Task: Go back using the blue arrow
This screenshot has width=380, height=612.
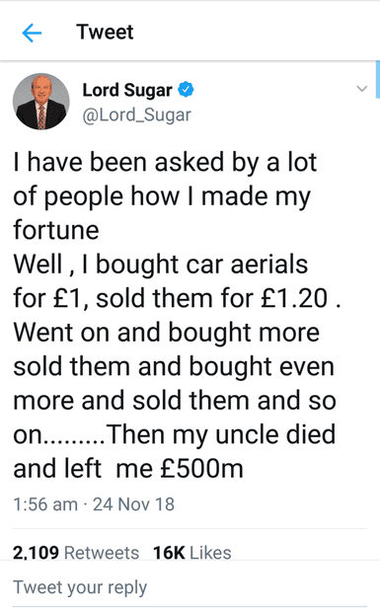Action: (32, 33)
